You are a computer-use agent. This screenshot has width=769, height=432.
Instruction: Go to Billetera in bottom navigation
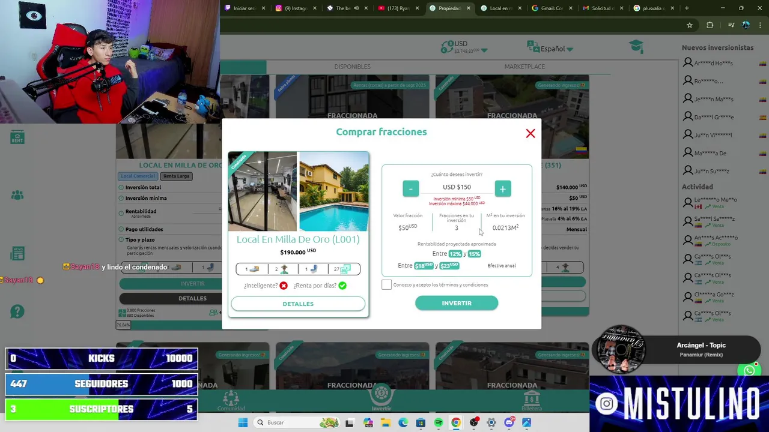tap(532, 401)
